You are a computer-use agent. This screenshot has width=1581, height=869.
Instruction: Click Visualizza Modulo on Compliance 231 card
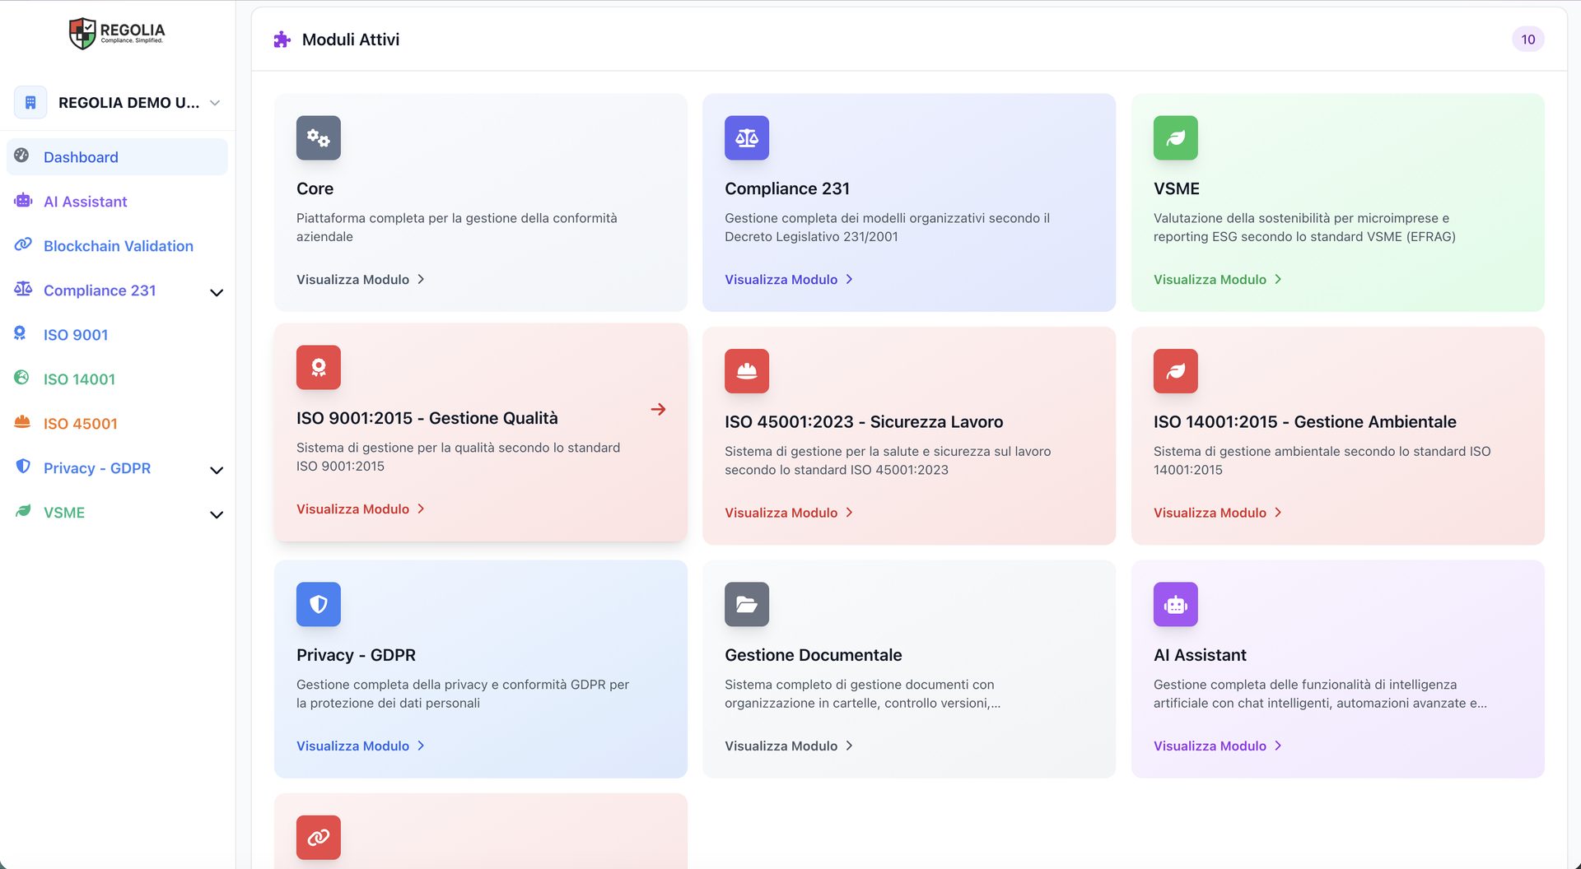click(x=789, y=279)
